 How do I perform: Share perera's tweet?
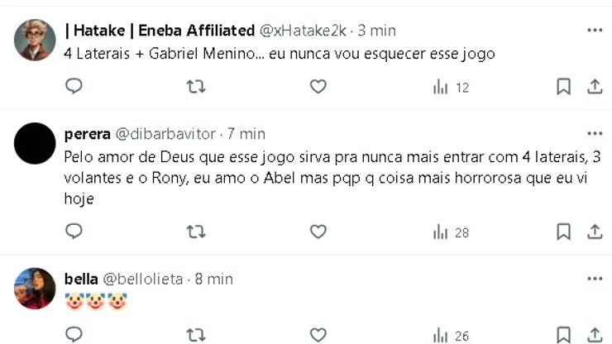(x=594, y=232)
